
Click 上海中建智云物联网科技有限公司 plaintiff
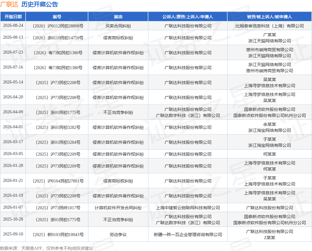tap(188, 208)
